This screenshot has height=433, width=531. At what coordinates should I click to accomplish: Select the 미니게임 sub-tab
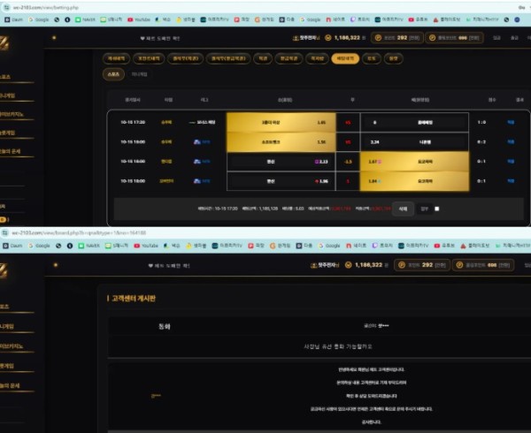(x=139, y=74)
